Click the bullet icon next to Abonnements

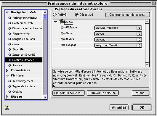(10, 34)
